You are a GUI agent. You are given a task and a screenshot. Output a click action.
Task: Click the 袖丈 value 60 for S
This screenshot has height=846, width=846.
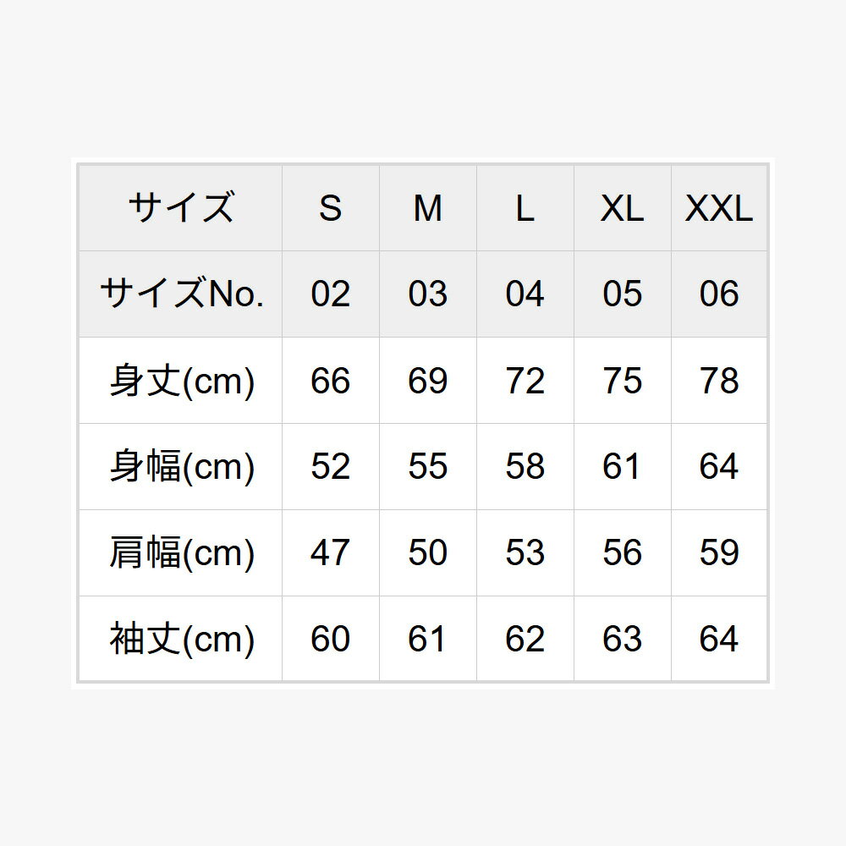[330, 639]
